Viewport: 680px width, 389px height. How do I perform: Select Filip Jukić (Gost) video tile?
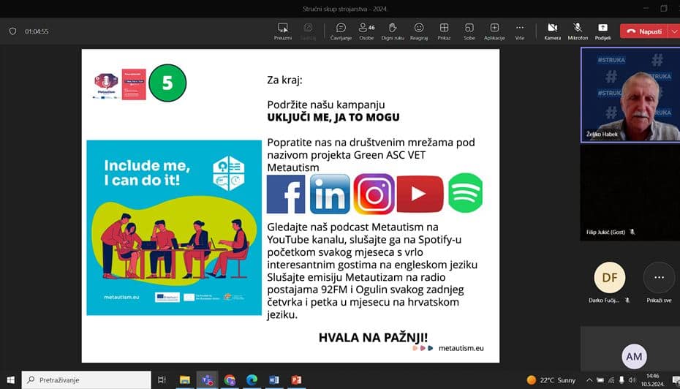(630, 192)
